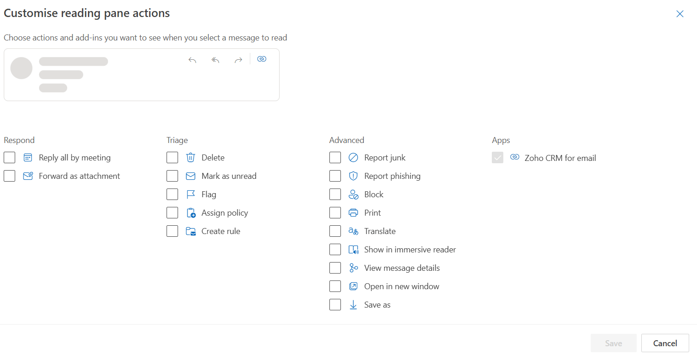Screen dimensions: 697x360
Task: Click the Cancel button
Action: tap(665, 343)
